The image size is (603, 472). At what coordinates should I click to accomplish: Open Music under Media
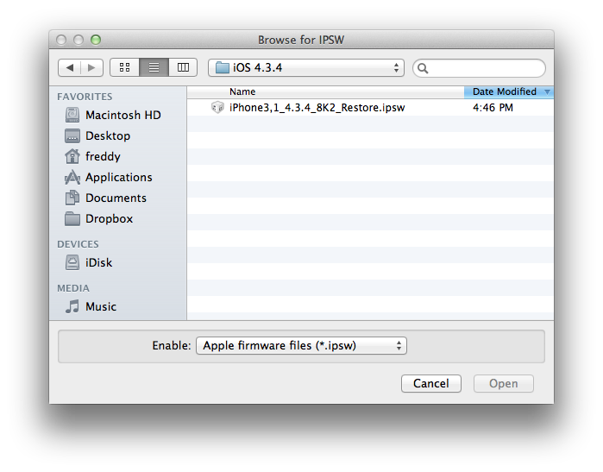(118, 306)
